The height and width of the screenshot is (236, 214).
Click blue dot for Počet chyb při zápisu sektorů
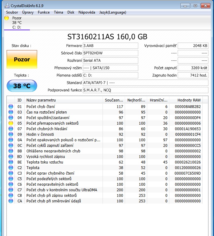[x=11, y=195]
